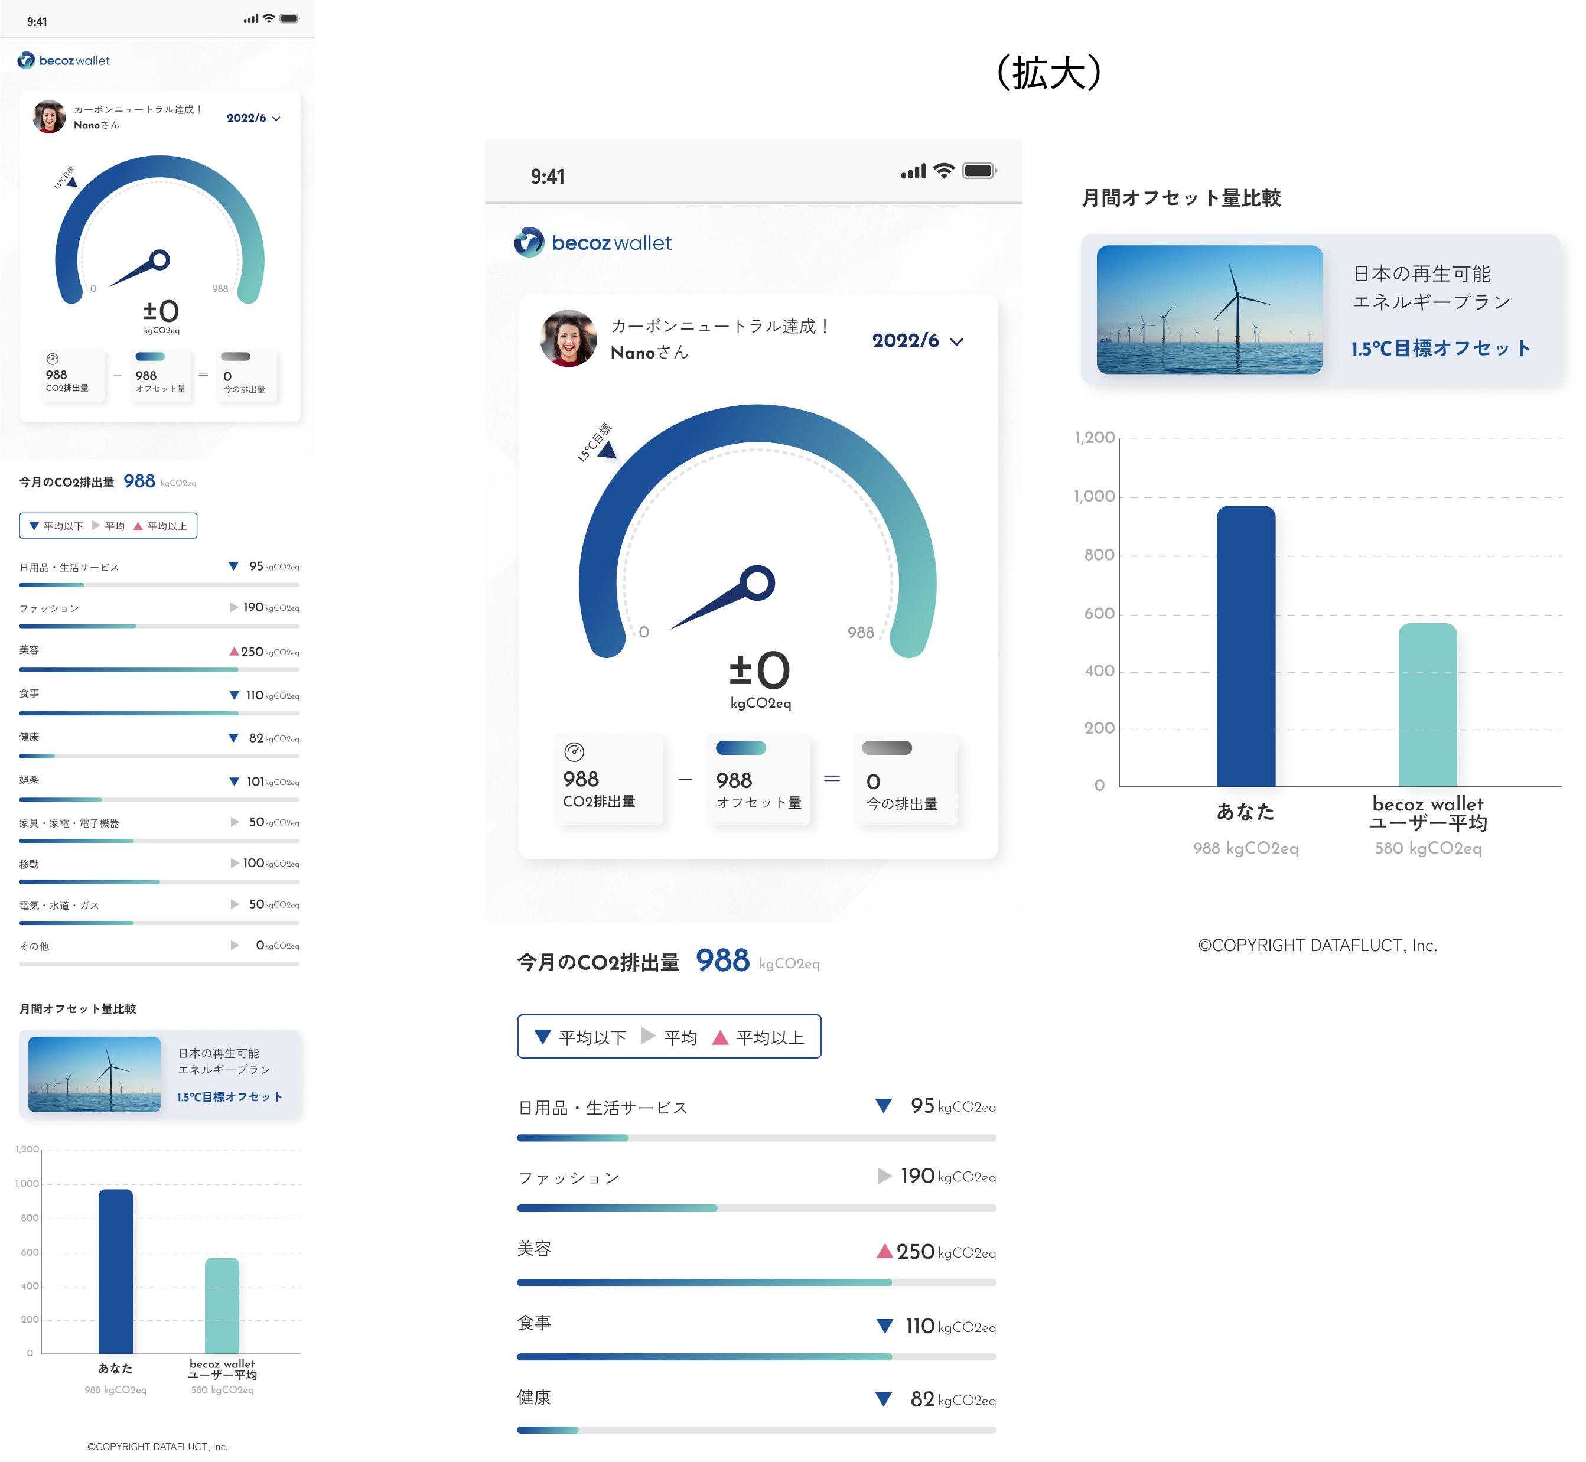1586x1462 pixels.
Task: Click the blue down-triangle beside 食事 110
Action: [884, 1326]
